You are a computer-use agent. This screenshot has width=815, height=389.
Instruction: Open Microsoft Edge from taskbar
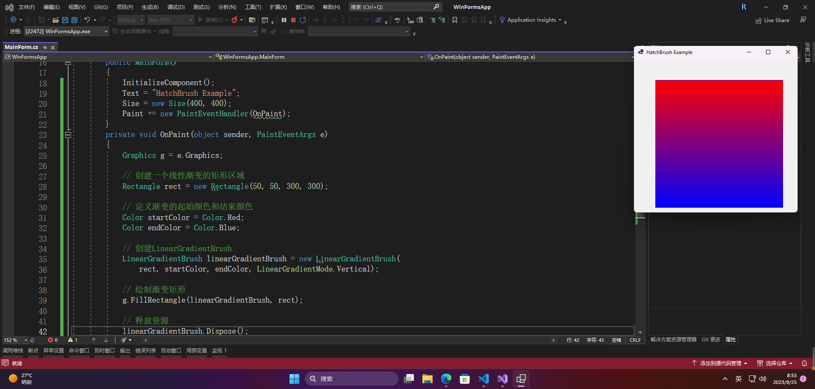446,379
